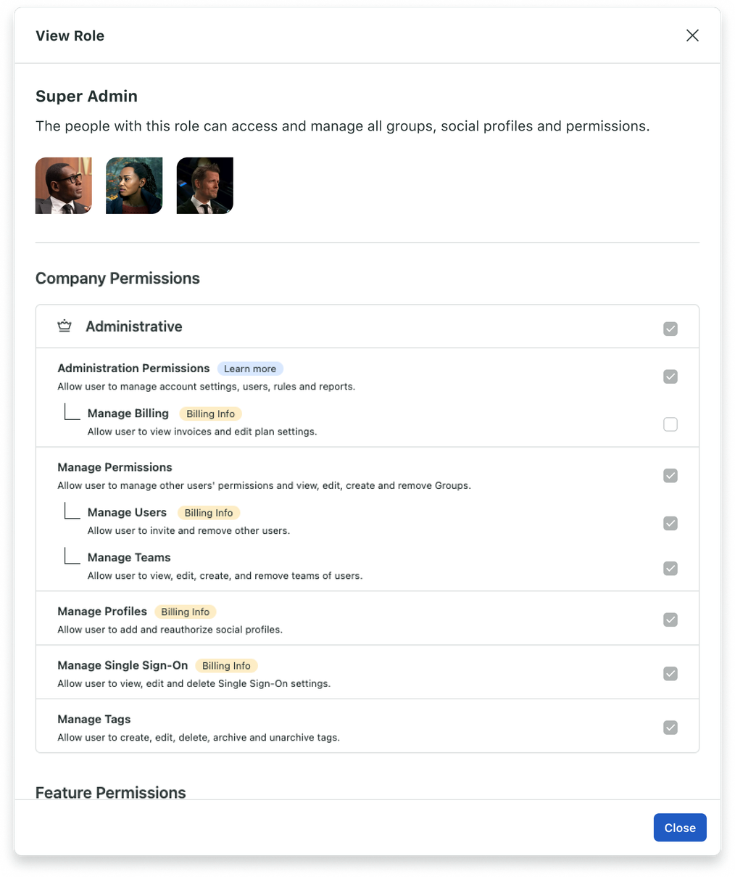Click the third user avatar
The width and height of the screenshot is (735, 877).
(x=204, y=185)
